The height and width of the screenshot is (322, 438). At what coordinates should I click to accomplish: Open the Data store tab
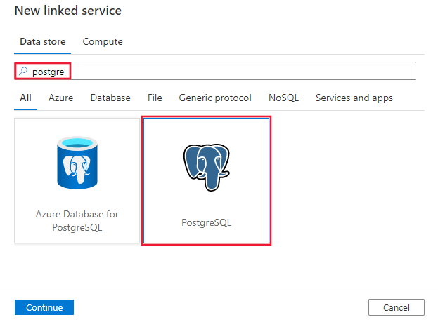[x=43, y=42]
